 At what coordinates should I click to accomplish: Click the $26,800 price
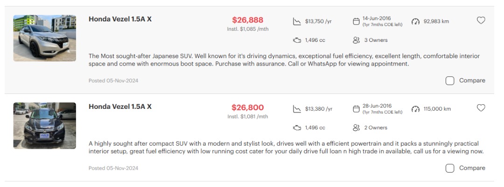click(247, 107)
